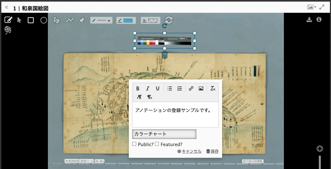Collapse the side panel with double chevron
This screenshot has width=331, height=169.
(7, 7)
